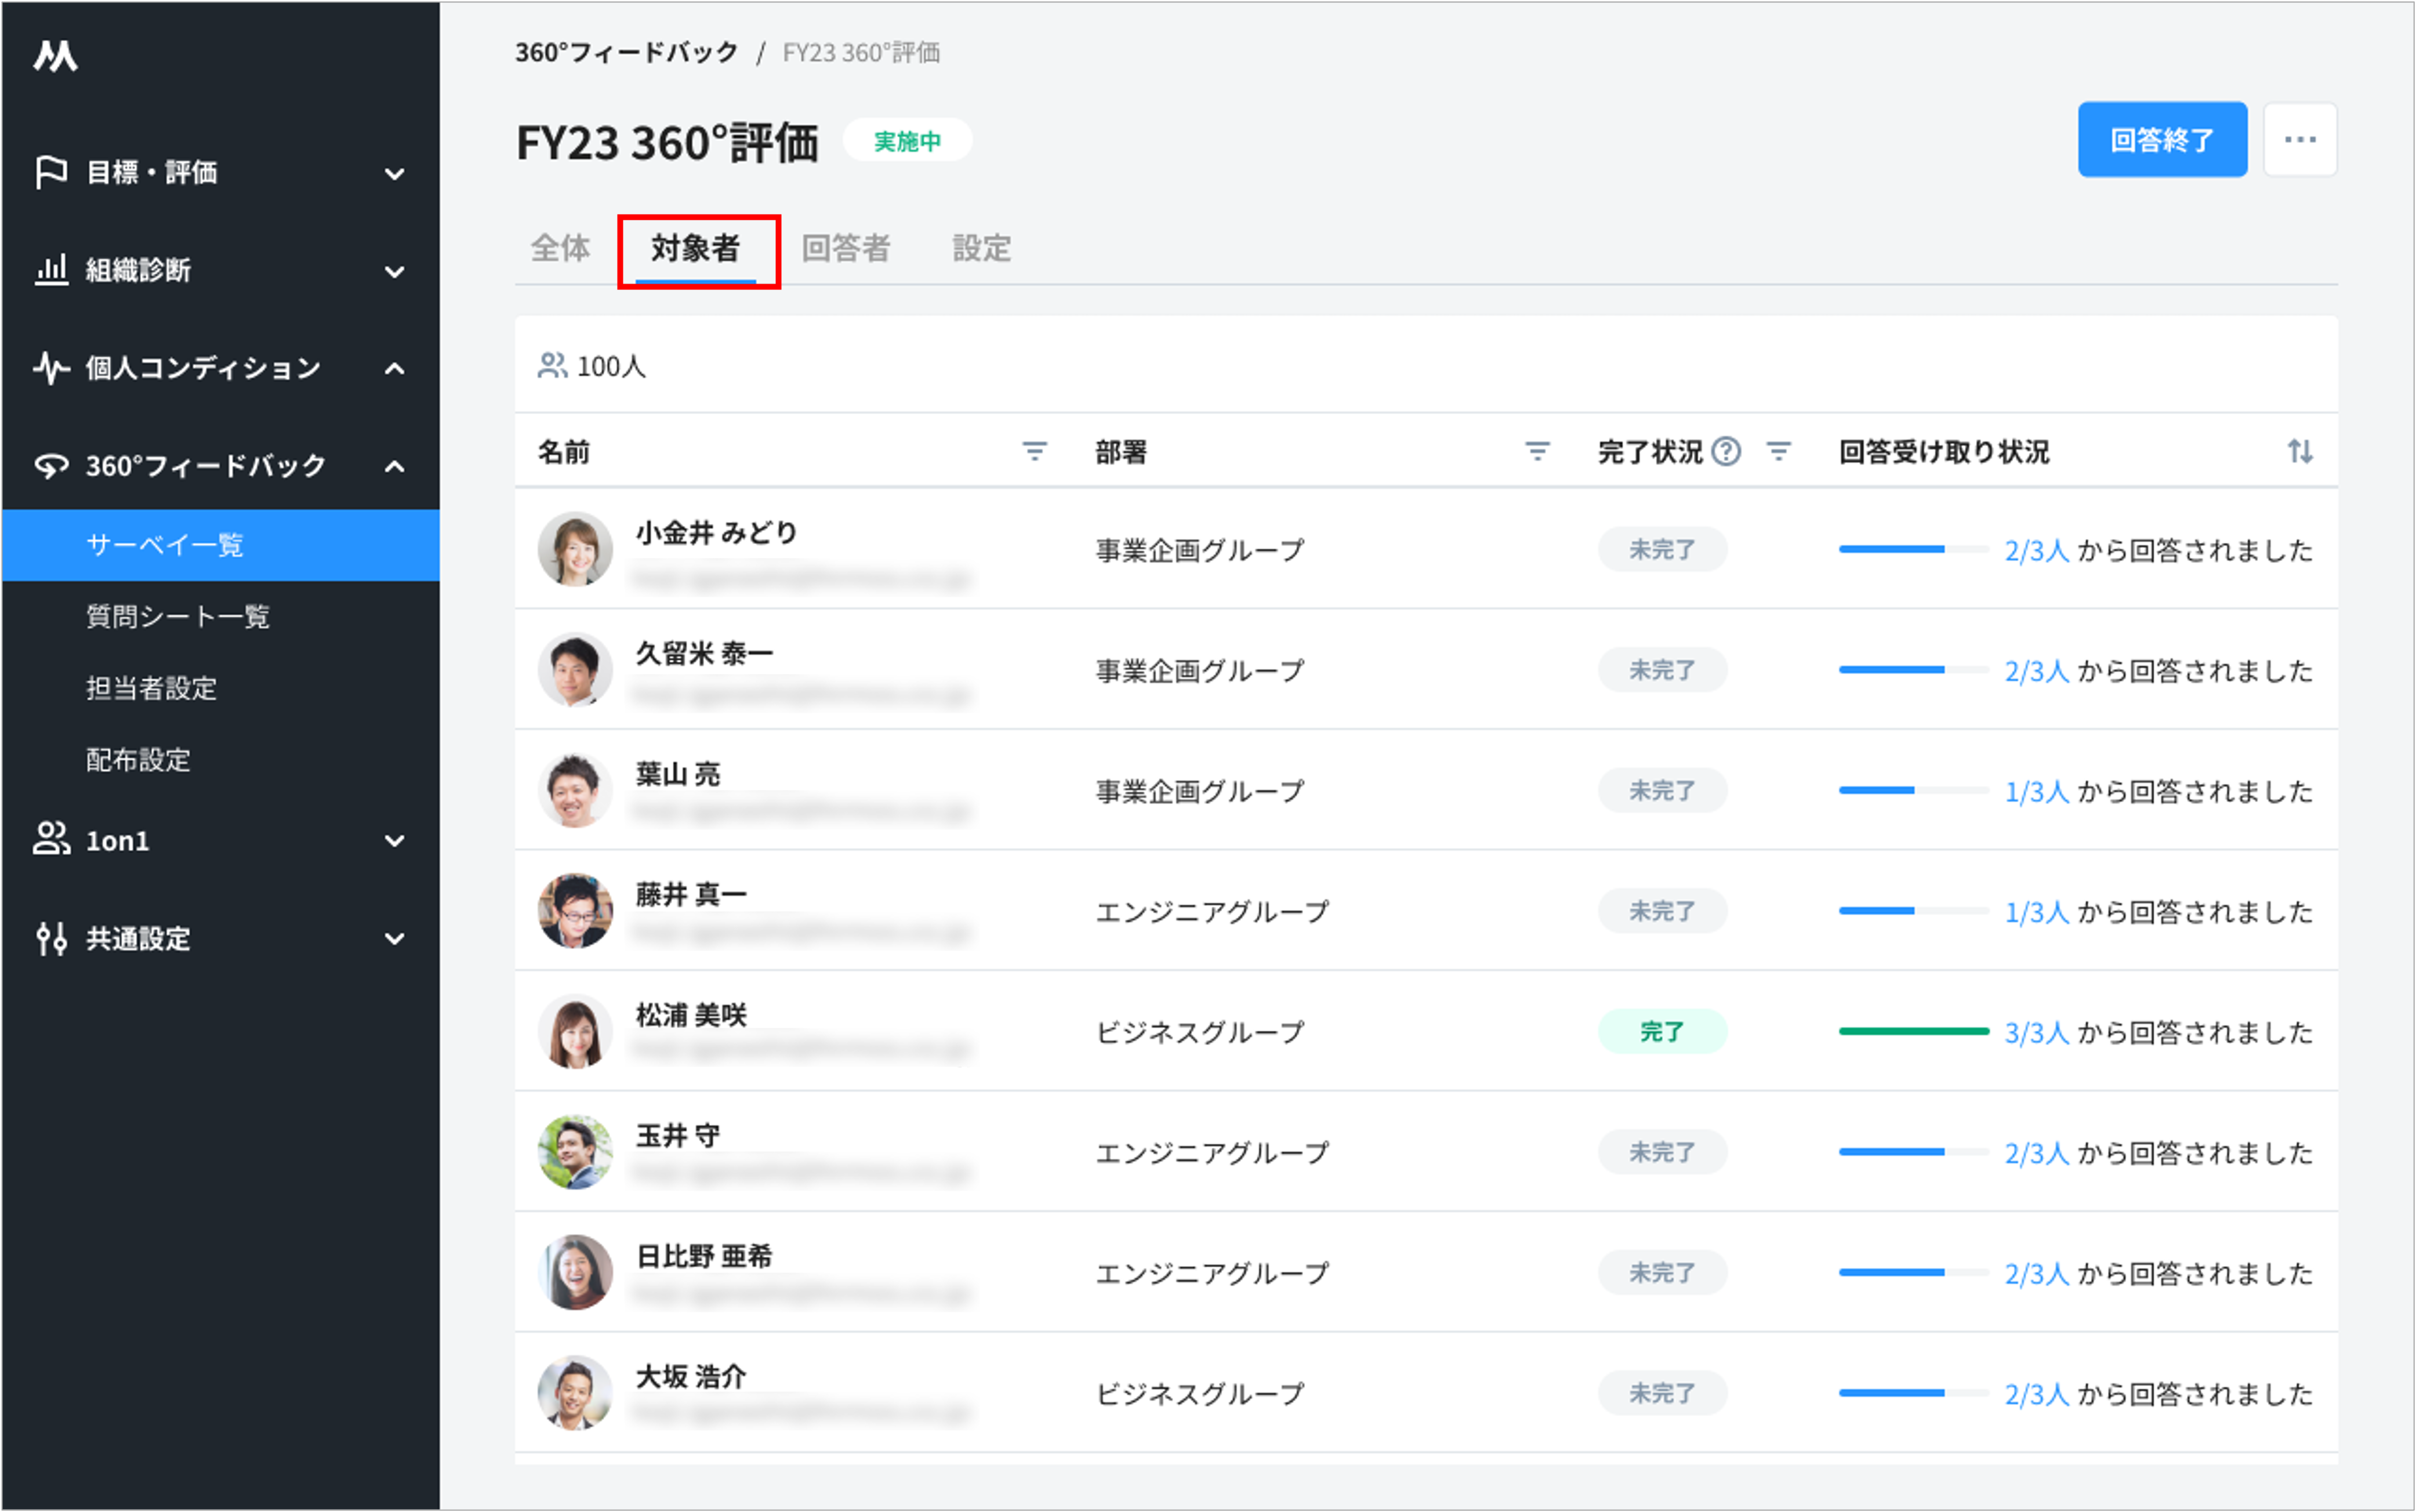Expand the 共通設定 sidebar menu

click(x=394, y=938)
